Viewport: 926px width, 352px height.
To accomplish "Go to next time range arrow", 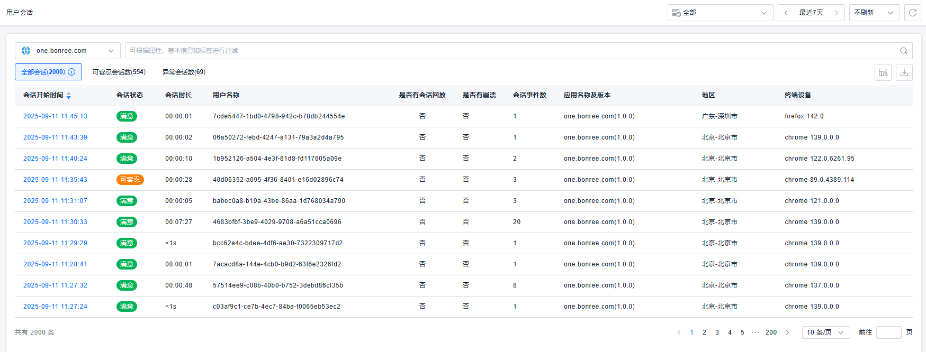I will point(837,13).
